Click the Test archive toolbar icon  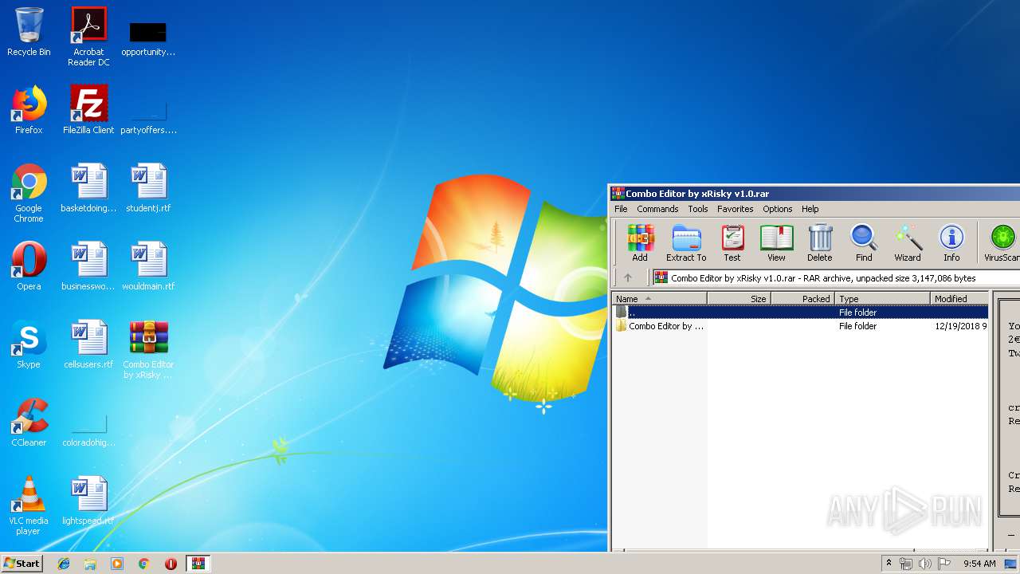[x=732, y=242]
